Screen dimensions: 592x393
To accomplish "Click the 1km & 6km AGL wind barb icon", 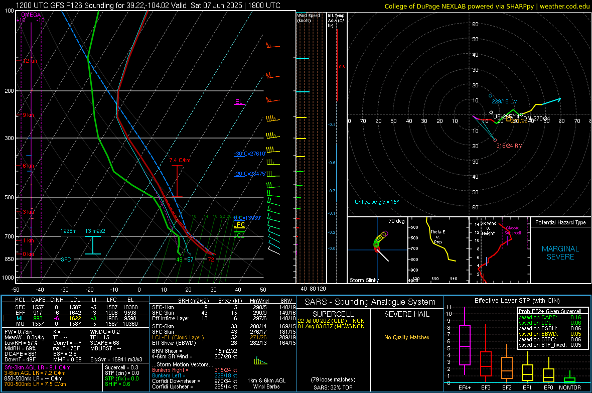I will click(x=260, y=360).
